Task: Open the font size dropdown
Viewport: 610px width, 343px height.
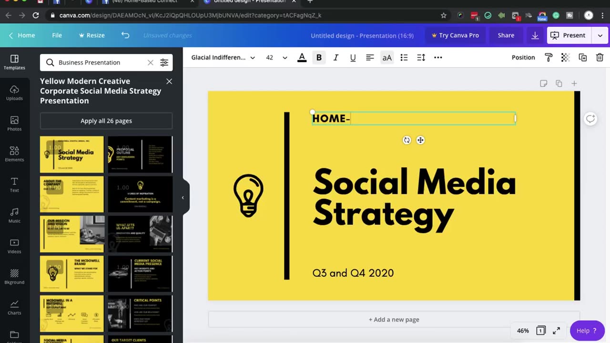Action: [x=276, y=58]
